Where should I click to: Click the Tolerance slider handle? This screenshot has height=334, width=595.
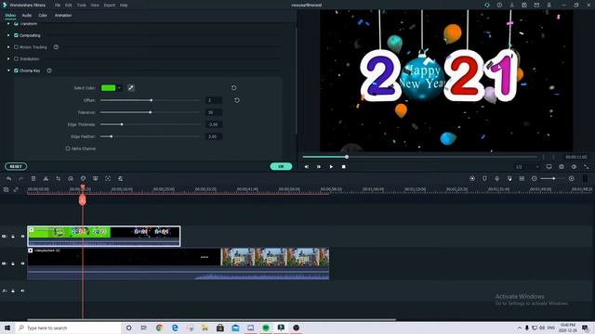(151, 112)
